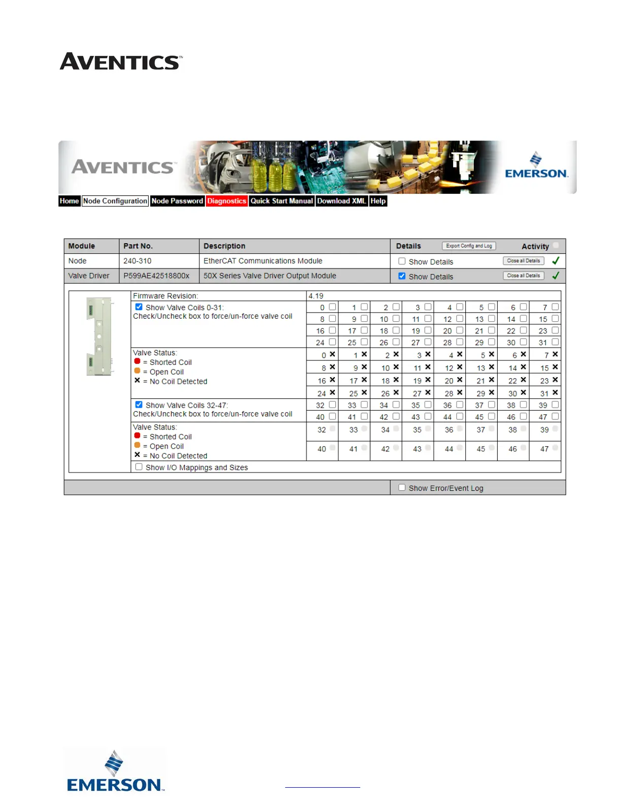This screenshot has width=621, height=804.
Task: Click the X status icon for coil 10
Action: click(x=396, y=367)
